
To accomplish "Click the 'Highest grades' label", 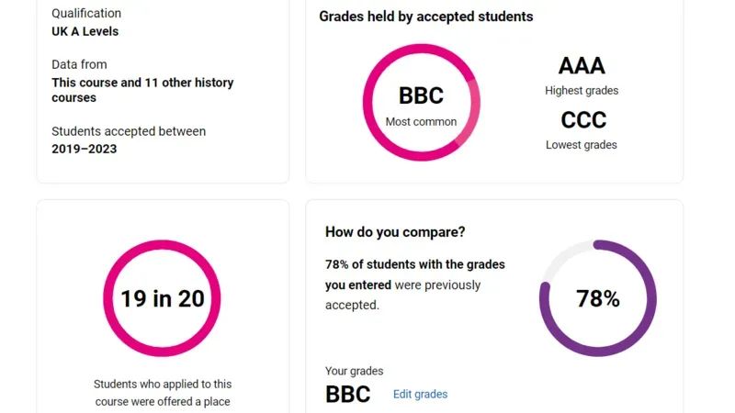I will [x=582, y=90].
